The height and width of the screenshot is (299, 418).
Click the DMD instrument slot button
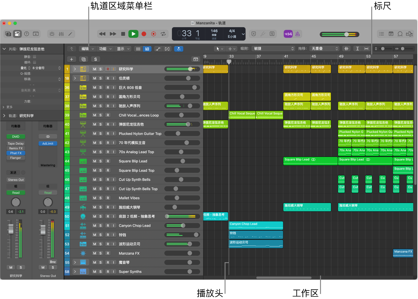coord(16,137)
